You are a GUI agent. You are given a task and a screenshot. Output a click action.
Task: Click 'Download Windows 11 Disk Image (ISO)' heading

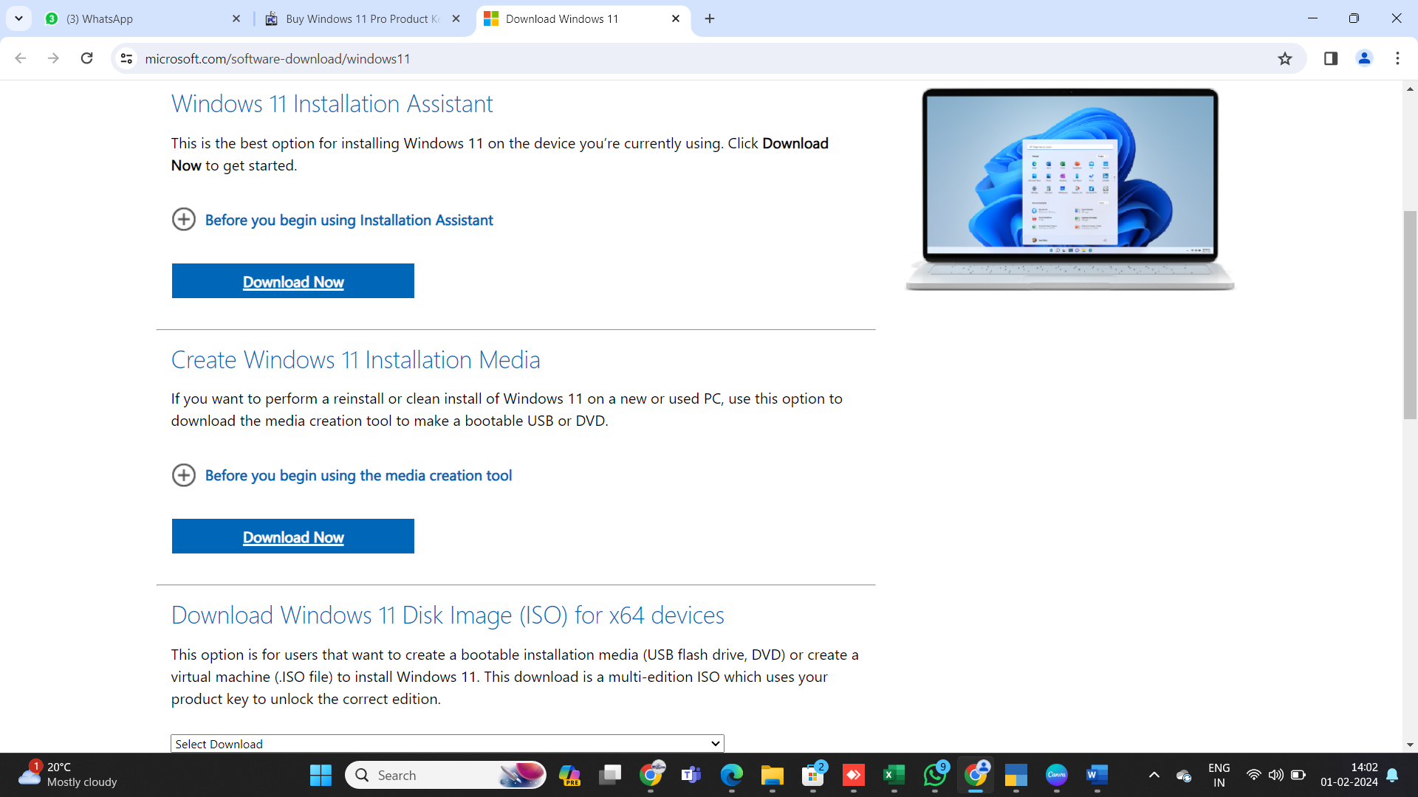(448, 615)
